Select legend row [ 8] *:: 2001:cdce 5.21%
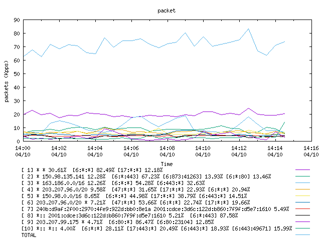Viewport: 321px width, 240px height. pos(129,215)
